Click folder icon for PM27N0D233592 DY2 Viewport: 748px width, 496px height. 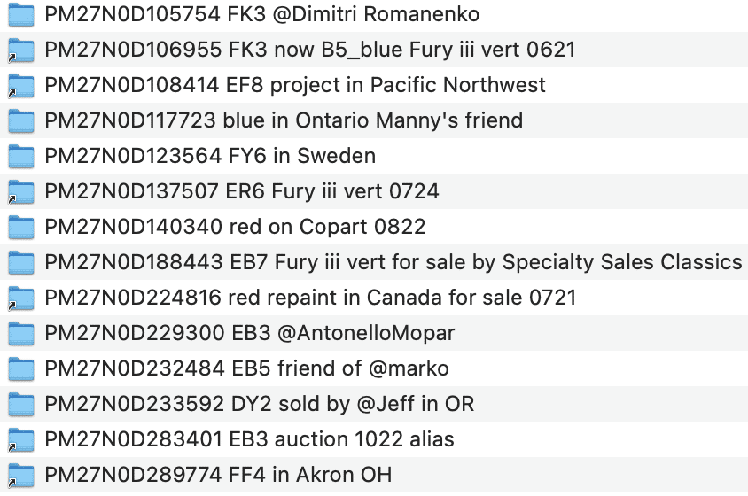tap(19, 404)
